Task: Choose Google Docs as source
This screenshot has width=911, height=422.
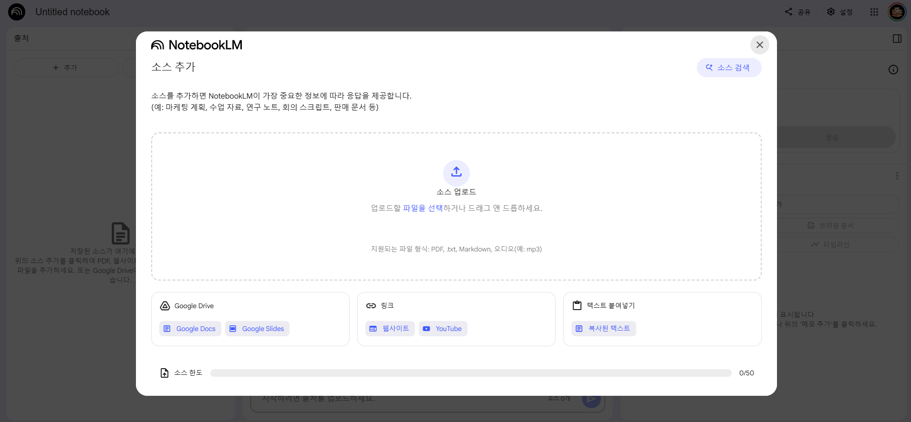Action: click(x=190, y=329)
